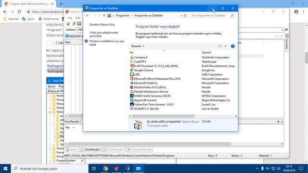This screenshot has width=308, height=173.
Task: Open Yüklü güncelleştirmeleri görüntüle link
Action: coord(104,34)
